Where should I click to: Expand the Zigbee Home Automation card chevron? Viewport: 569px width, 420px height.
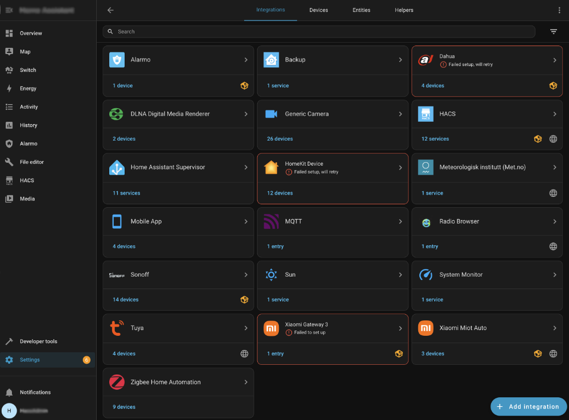(x=246, y=382)
